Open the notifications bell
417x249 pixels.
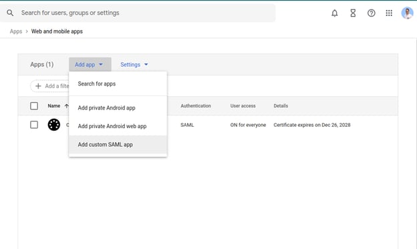pyautogui.click(x=335, y=13)
